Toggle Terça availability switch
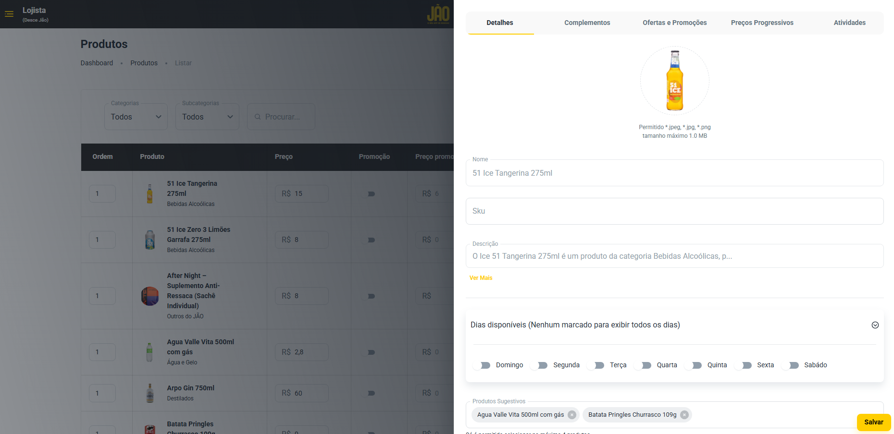 596,365
